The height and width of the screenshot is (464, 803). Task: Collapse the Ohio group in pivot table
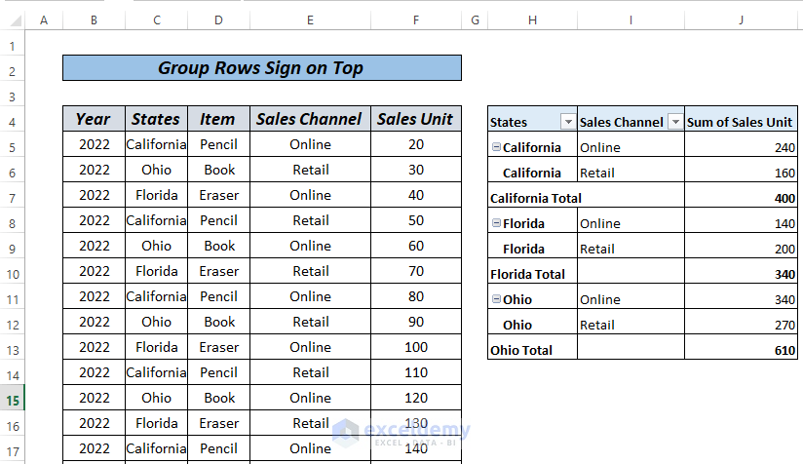coord(497,299)
